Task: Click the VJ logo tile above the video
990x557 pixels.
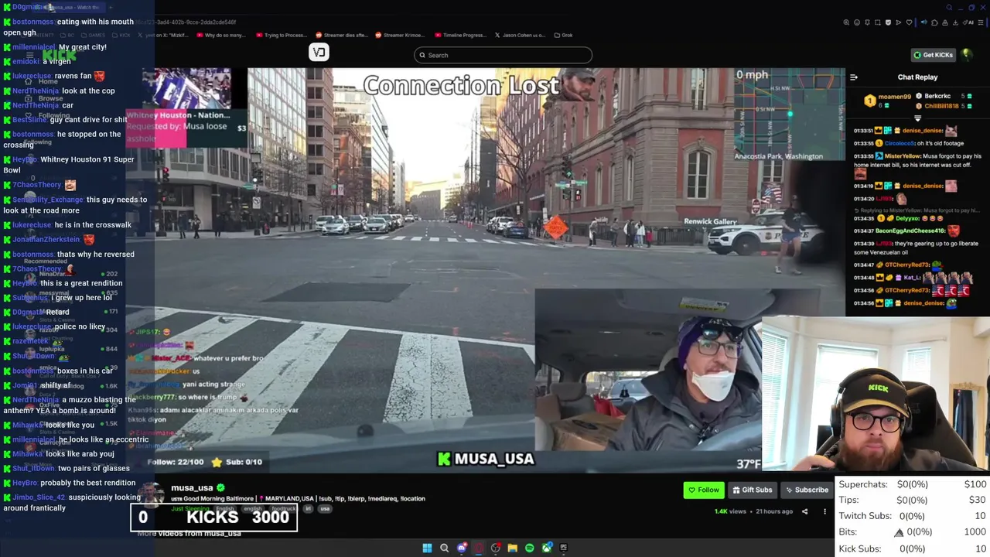Action: [x=319, y=52]
